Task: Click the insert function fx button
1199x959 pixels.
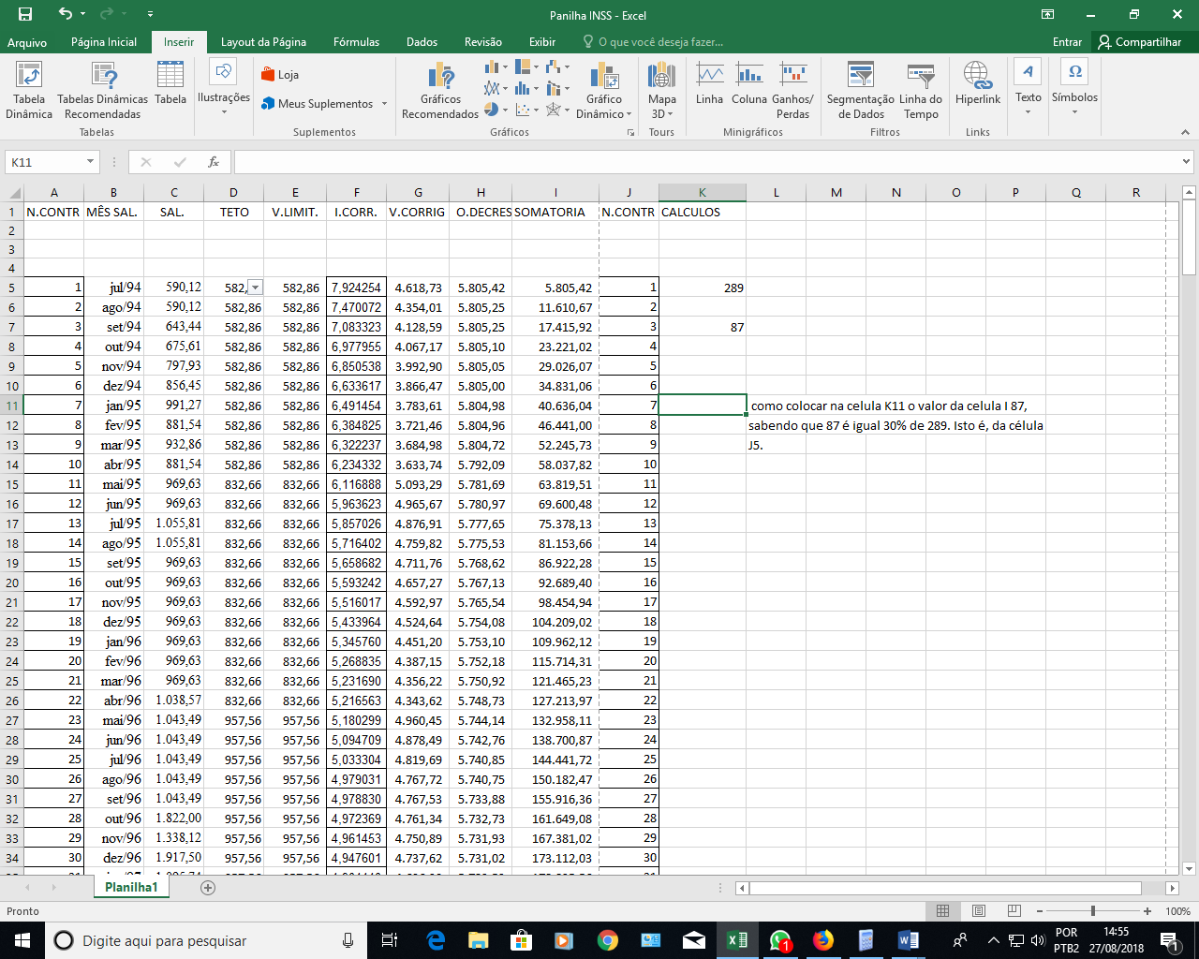Action: [x=214, y=162]
